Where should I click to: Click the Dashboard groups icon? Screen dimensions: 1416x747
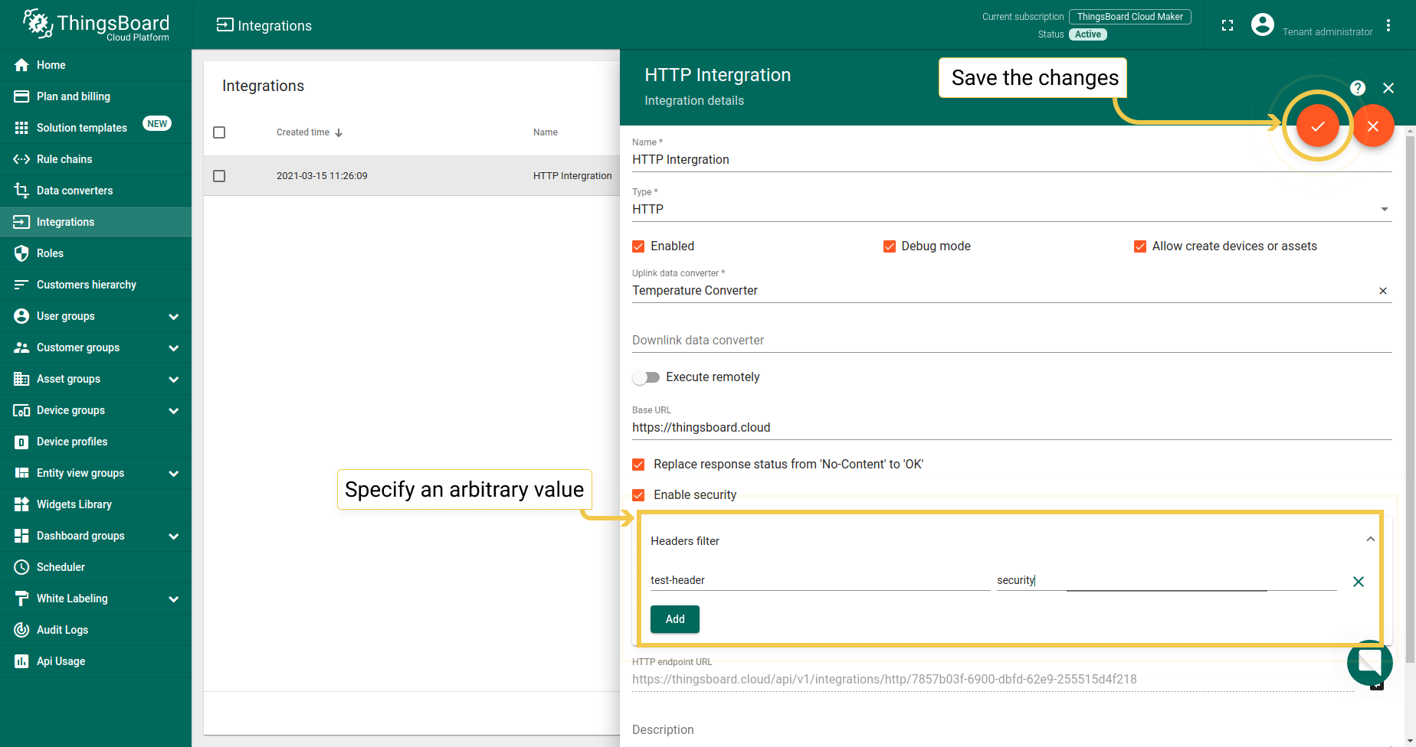tap(21, 536)
